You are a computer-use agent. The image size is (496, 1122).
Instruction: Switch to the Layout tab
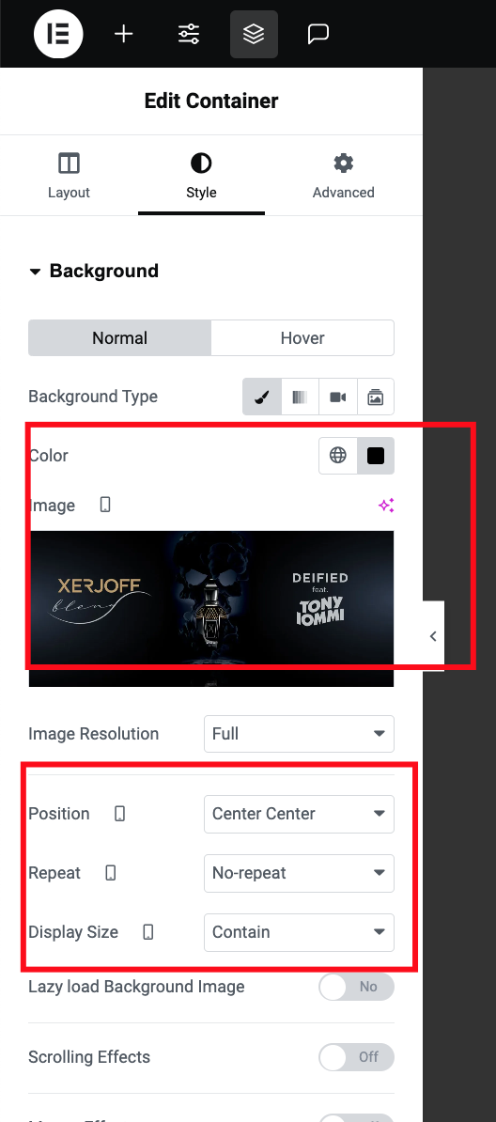(x=69, y=176)
